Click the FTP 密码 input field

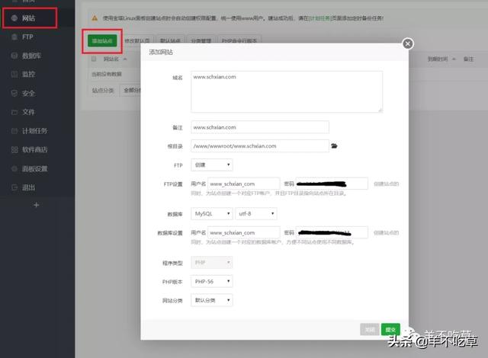coord(332,184)
